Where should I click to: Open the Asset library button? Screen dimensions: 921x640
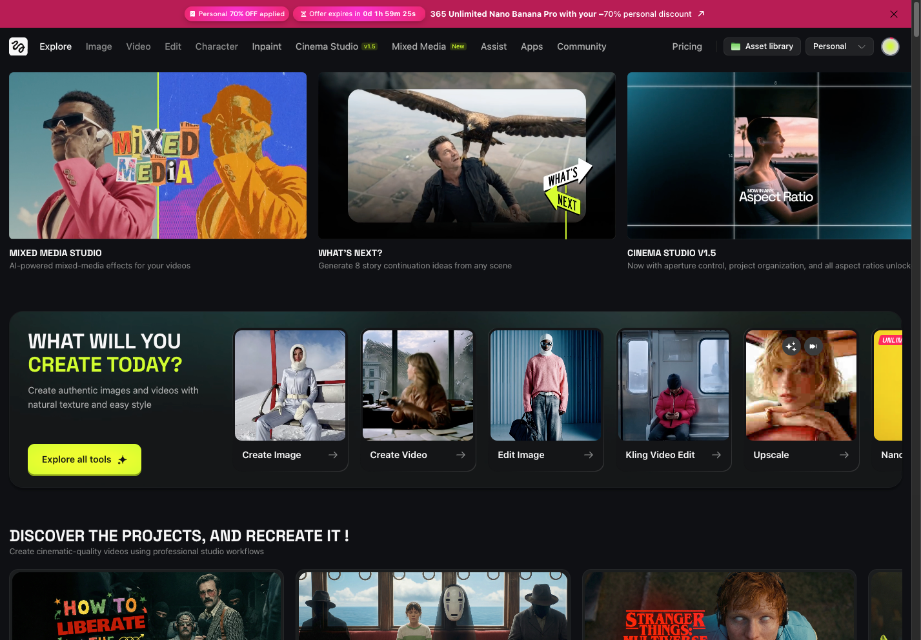point(762,46)
